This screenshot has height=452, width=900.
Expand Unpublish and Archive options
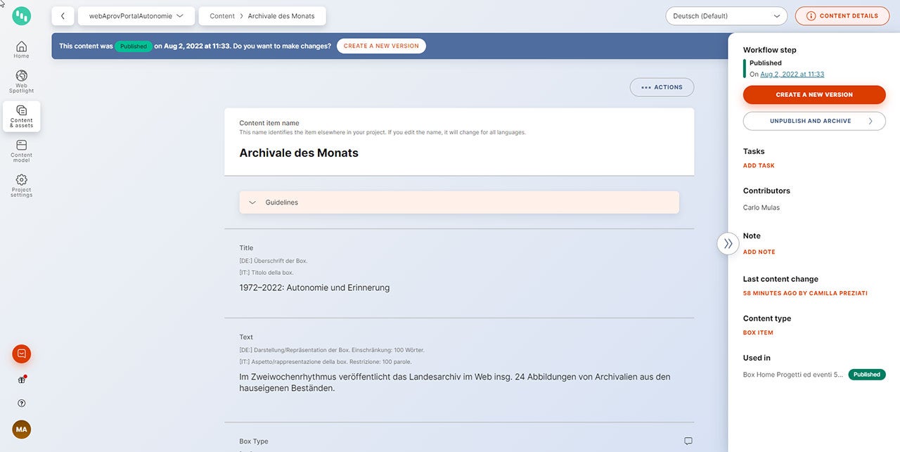(814, 121)
